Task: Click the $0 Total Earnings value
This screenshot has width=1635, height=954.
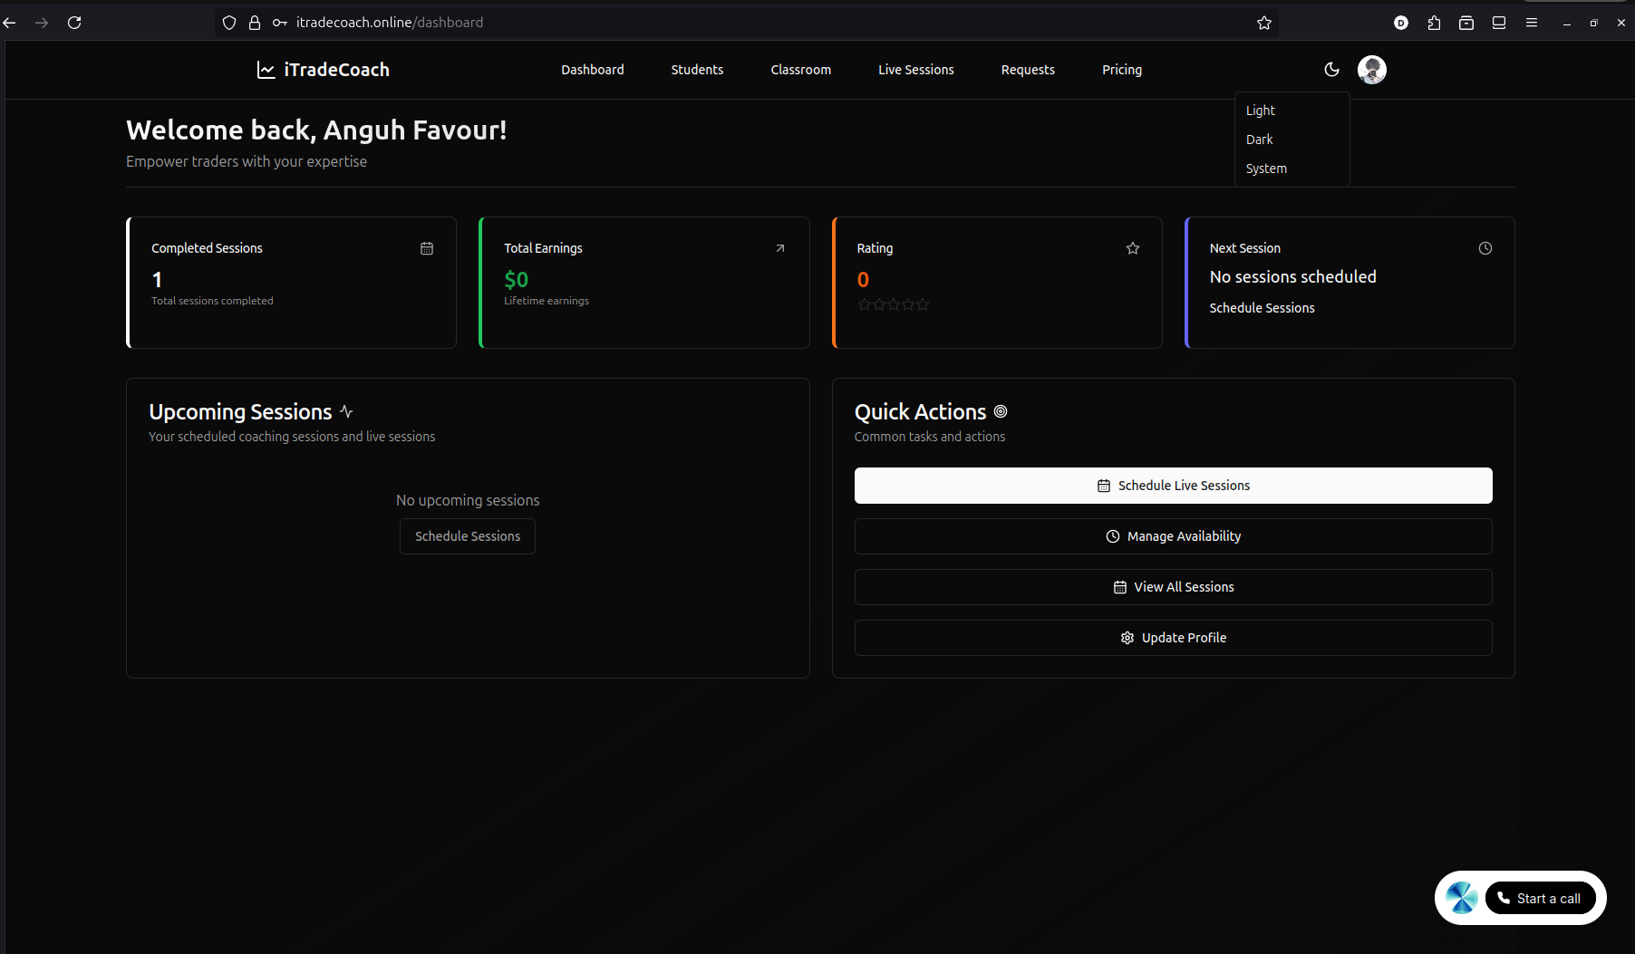Action: [516, 280]
